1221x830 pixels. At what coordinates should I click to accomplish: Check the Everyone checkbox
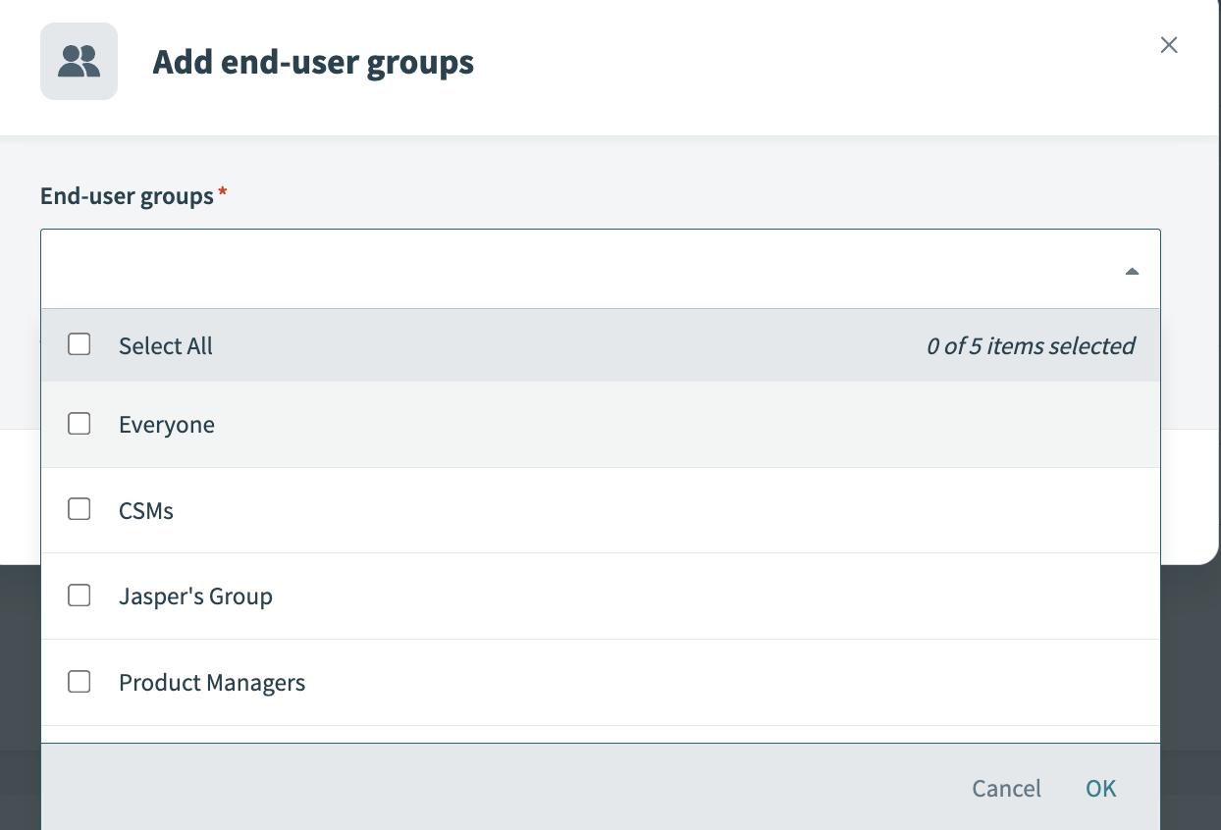79,424
